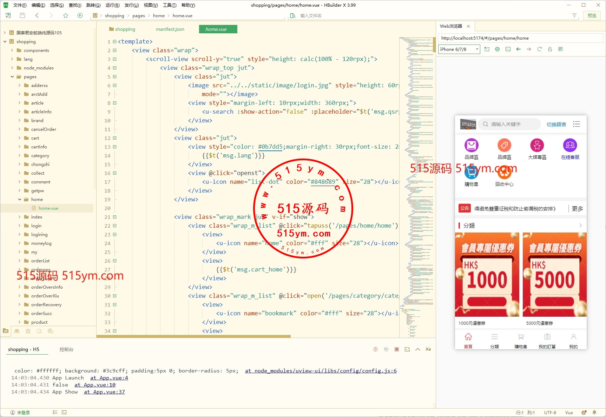Click the 预览 preview button
The image size is (606, 417).
592,15
